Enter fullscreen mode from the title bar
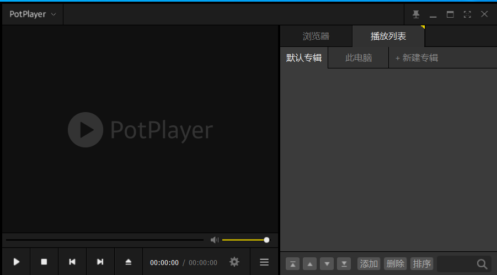The width and height of the screenshot is (497, 275). coord(467,14)
